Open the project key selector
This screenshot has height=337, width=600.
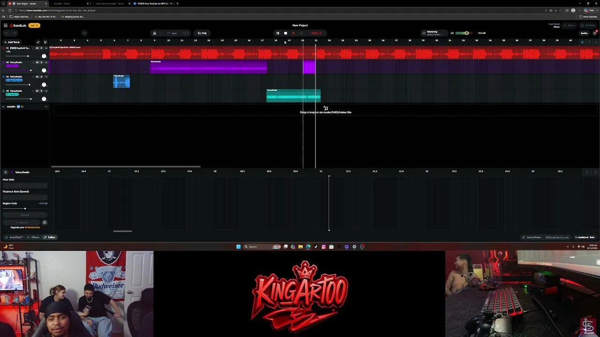click(202, 33)
